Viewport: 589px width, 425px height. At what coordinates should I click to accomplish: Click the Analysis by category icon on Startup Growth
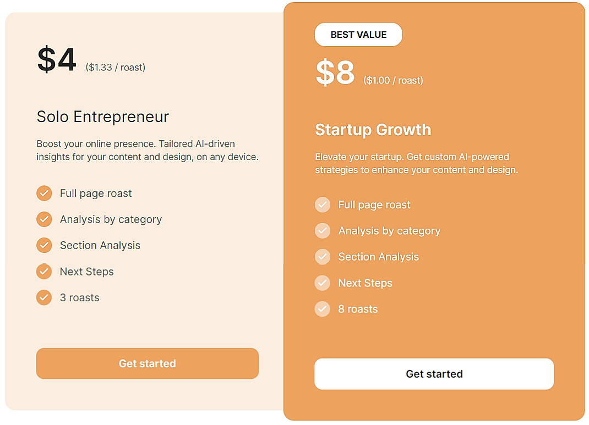(x=323, y=230)
